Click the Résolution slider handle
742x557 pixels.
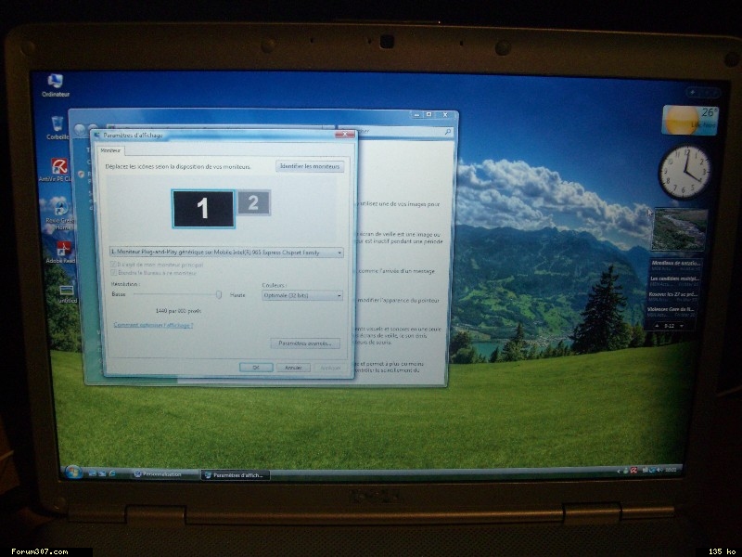(x=220, y=294)
